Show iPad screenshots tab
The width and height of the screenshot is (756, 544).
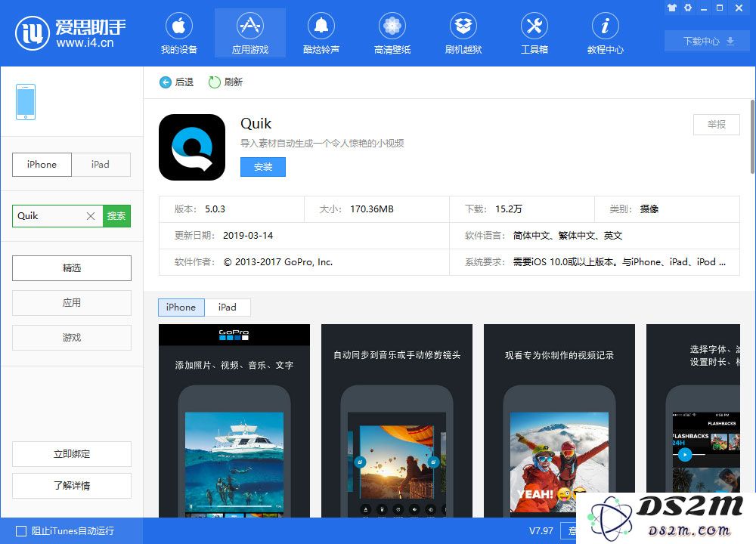click(x=228, y=308)
